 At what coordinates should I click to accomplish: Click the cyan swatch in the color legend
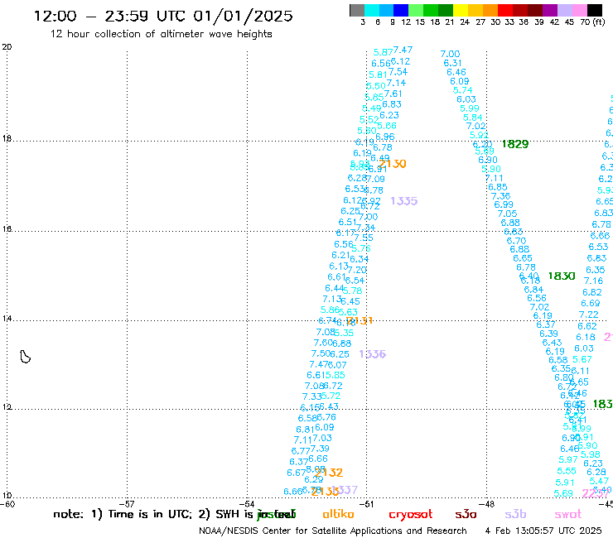[x=372, y=10]
